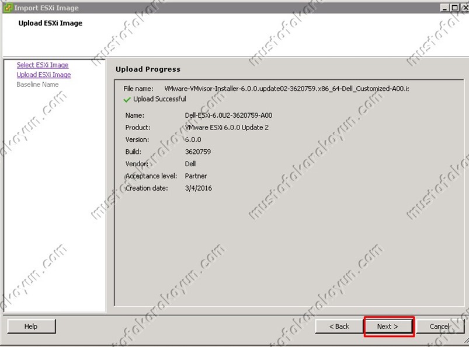Click the 'Upload Successful' status text

pos(159,99)
